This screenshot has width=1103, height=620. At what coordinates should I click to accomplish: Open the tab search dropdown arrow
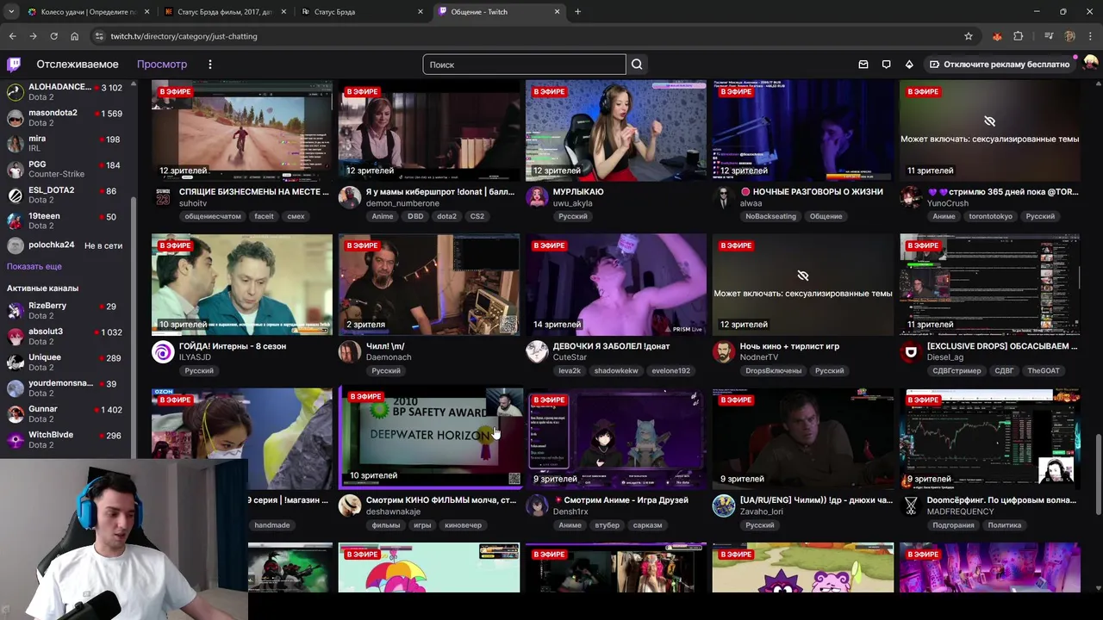point(11,12)
